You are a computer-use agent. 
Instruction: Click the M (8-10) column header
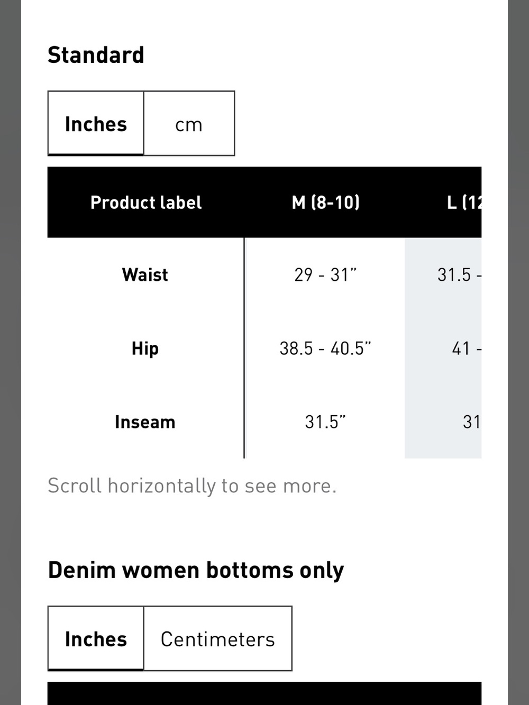click(325, 202)
